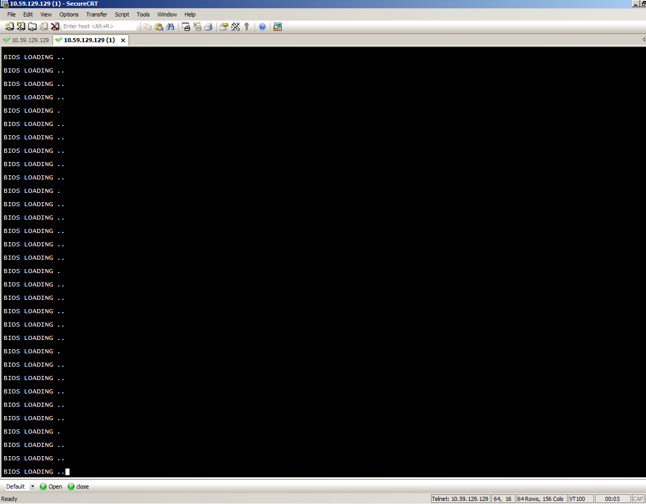646x504 pixels.
Task: Open the Window menu
Action: 167,14
